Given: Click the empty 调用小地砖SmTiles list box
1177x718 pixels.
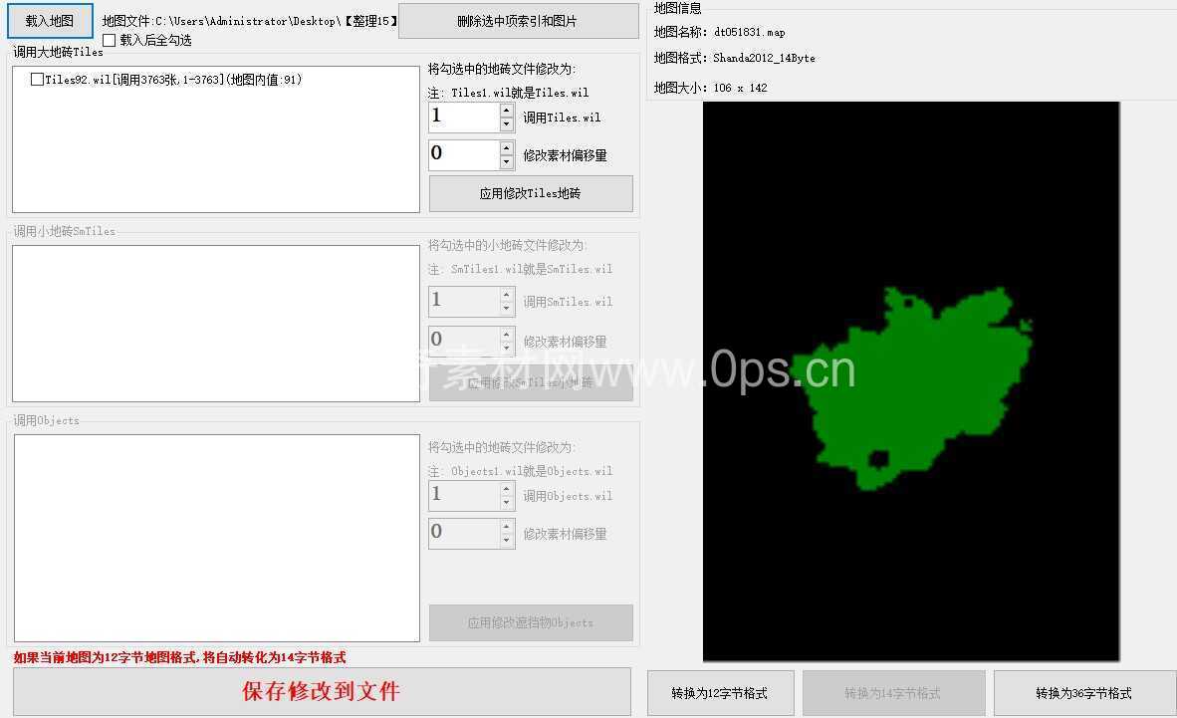Looking at the screenshot, I should coord(215,324).
